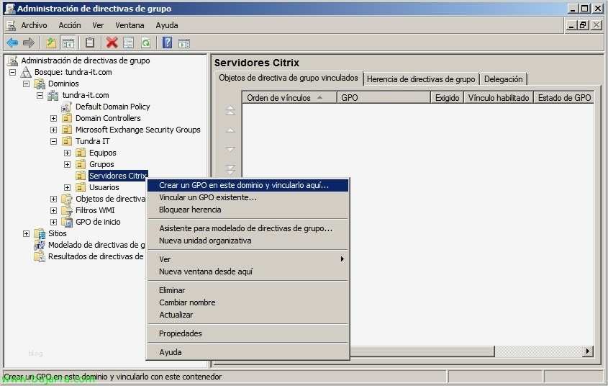Select 'Eliminar' in context menu
The height and width of the screenshot is (386, 608).
tap(248, 290)
